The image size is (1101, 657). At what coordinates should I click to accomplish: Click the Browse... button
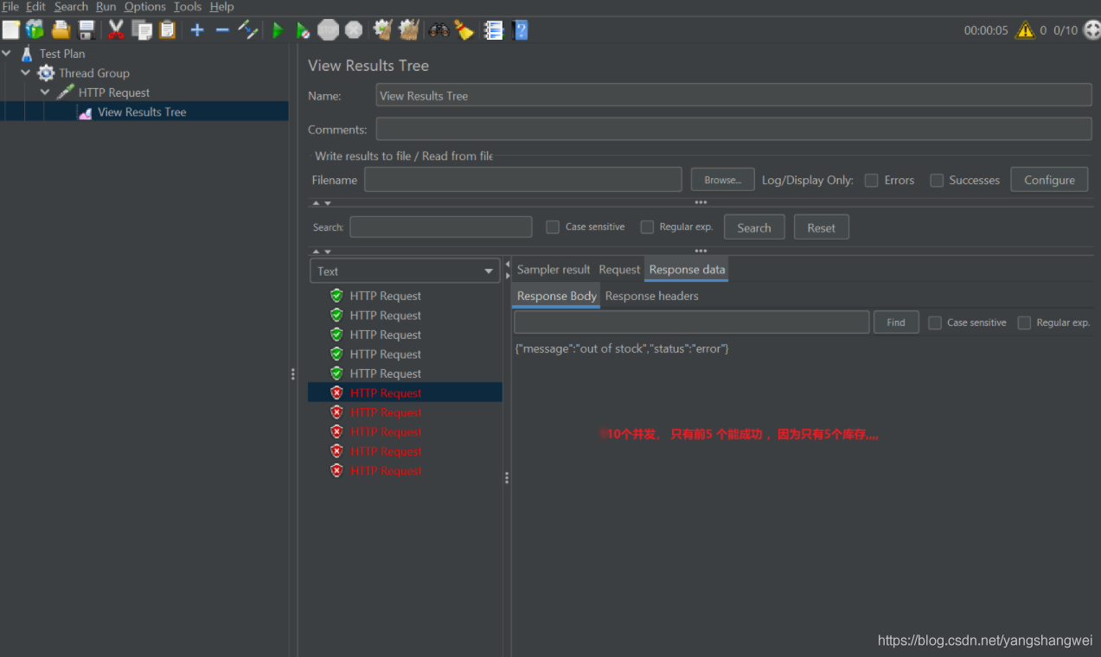(722, 180)
